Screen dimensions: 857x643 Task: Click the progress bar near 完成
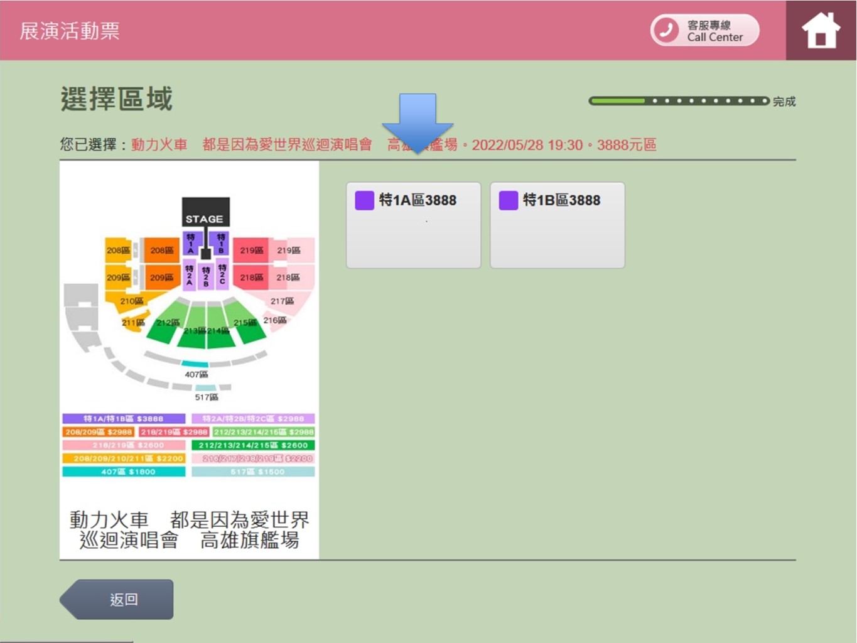coord(679,100)
